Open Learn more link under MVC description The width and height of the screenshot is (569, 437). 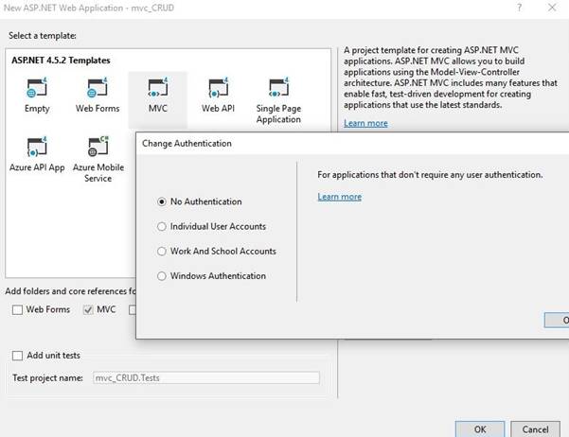coord(365,123)
